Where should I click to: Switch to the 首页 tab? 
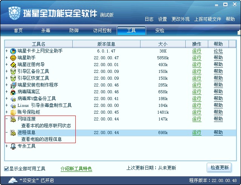(x=18, y=30)
